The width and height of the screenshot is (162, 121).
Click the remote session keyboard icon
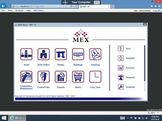[x=97, y=2]
